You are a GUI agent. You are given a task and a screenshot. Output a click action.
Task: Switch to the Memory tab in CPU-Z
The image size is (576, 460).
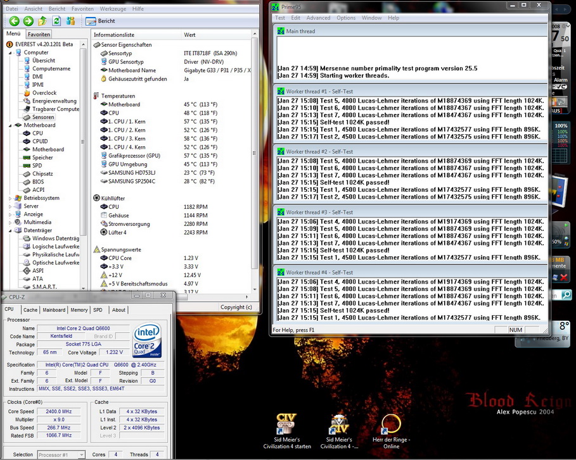(79, 310)
